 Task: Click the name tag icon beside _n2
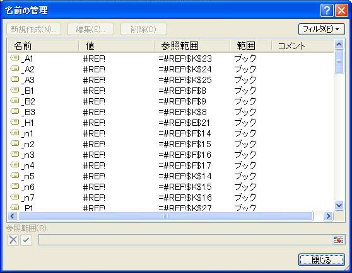[x=15, y=143]
